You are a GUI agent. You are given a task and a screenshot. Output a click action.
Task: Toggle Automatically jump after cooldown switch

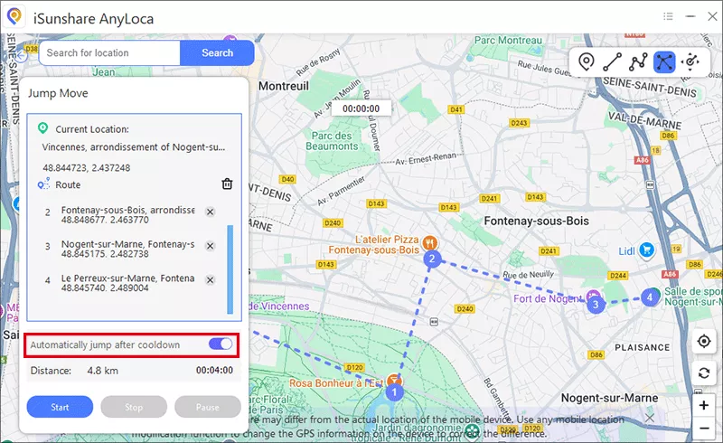[x=220, y=344]
